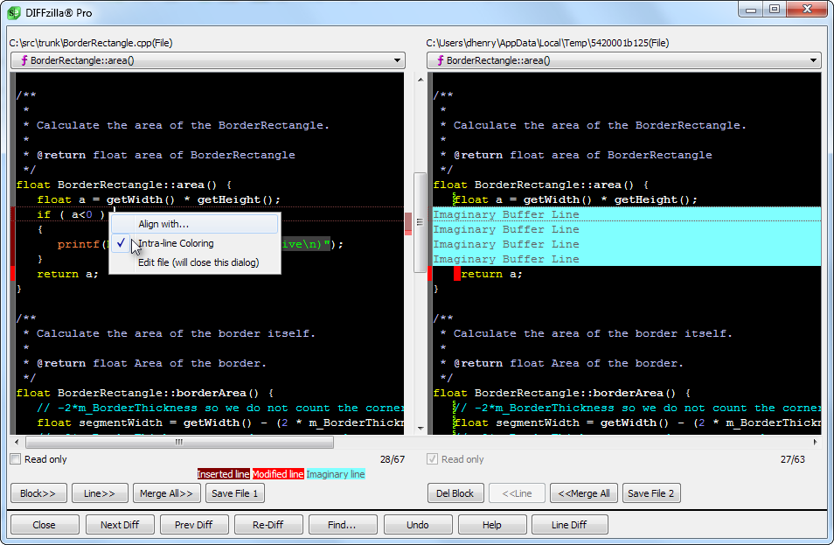This screenshot has width=834, height=545.
Task: Click the red Modified line legend swatch
Action: pos(278,474)
